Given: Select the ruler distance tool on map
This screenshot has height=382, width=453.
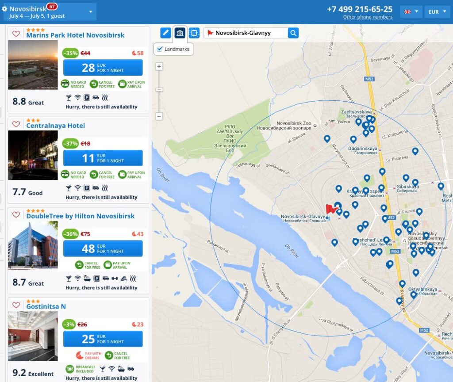Looking at the screenshot, I should (165, 33).
